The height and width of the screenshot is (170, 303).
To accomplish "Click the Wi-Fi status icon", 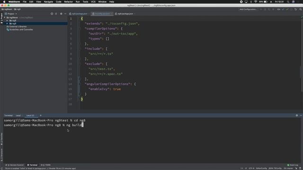I will pyautogui.click(x=256, y=2).
